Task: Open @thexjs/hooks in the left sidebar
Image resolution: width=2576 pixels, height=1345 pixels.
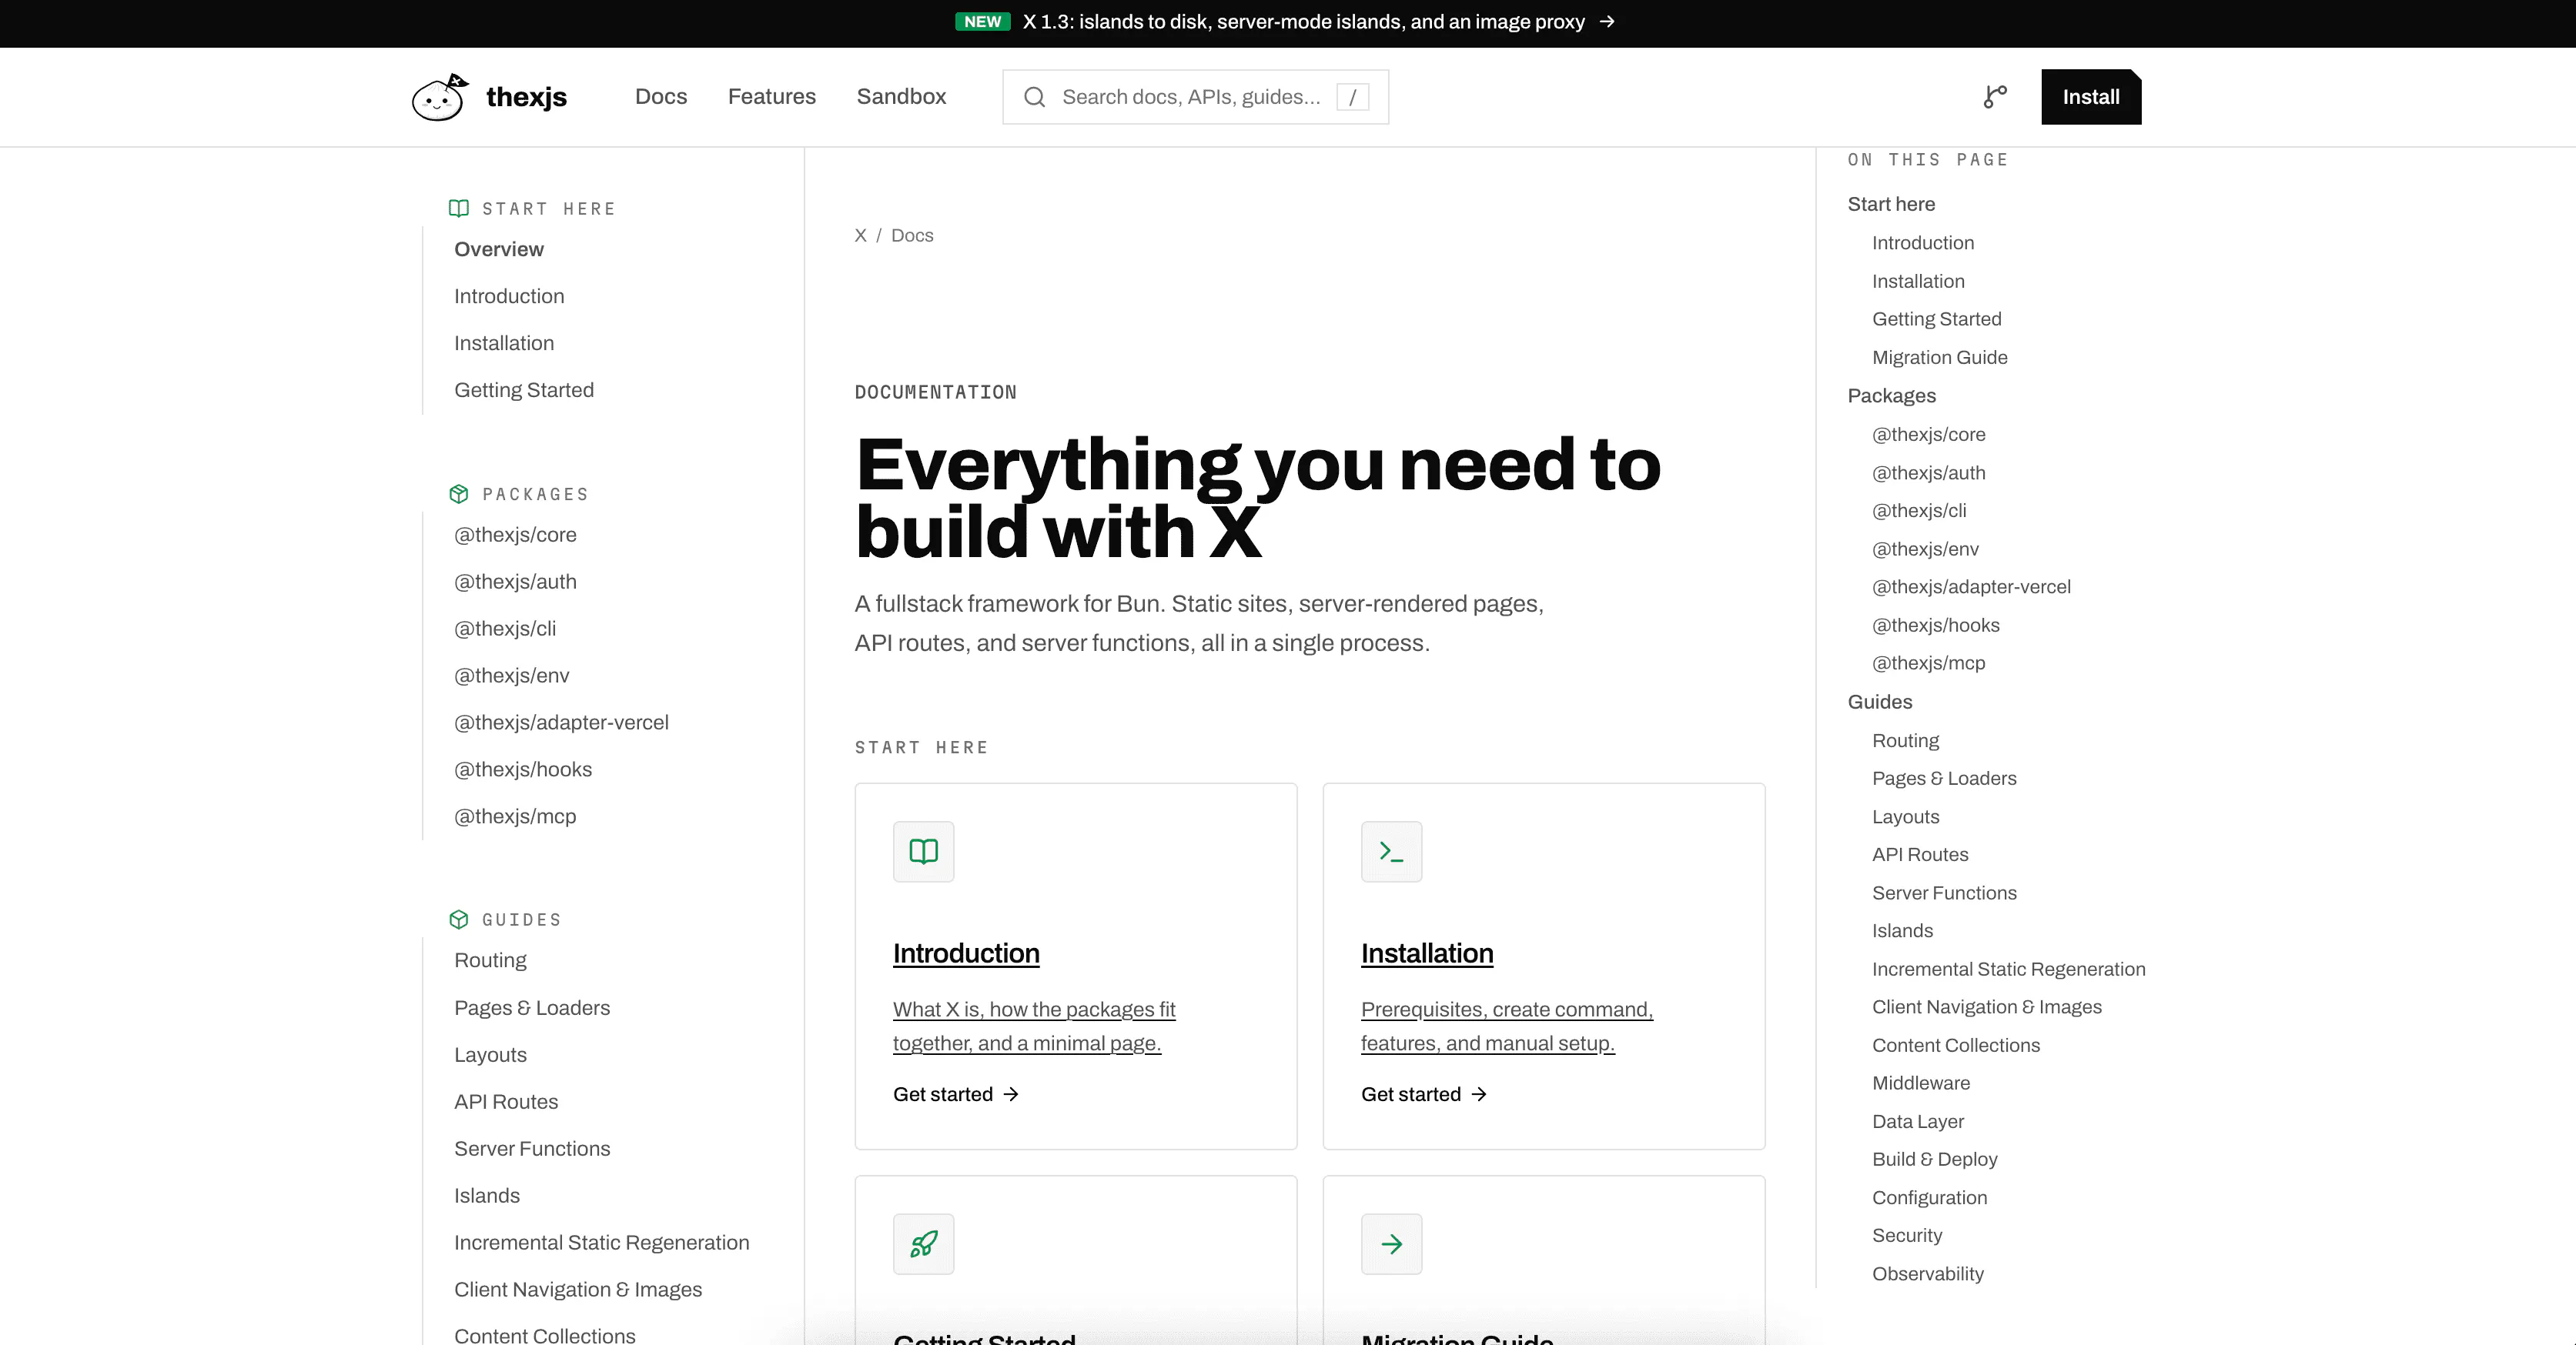Action: (x=523, y=770)
